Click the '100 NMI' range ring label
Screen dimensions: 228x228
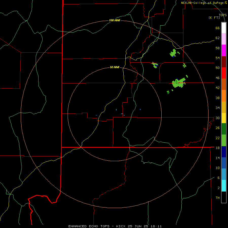115,20
